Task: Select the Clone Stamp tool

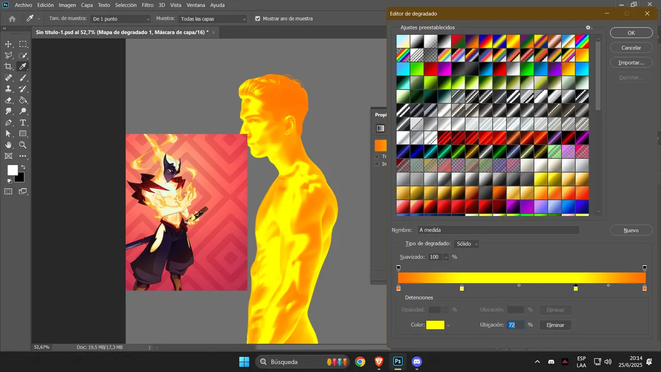Action: click(8, 89)
